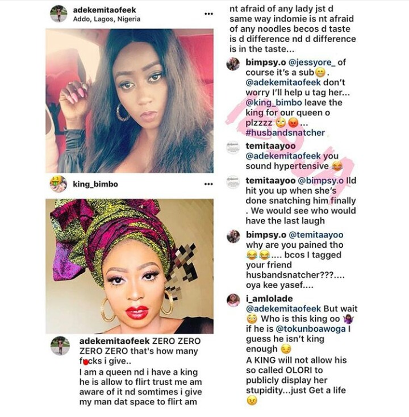The width and height of the screenshot is (409, 417).
Task: Tap temitaayoo avatar beside @bimpsy.o reply
Action: 233,182
